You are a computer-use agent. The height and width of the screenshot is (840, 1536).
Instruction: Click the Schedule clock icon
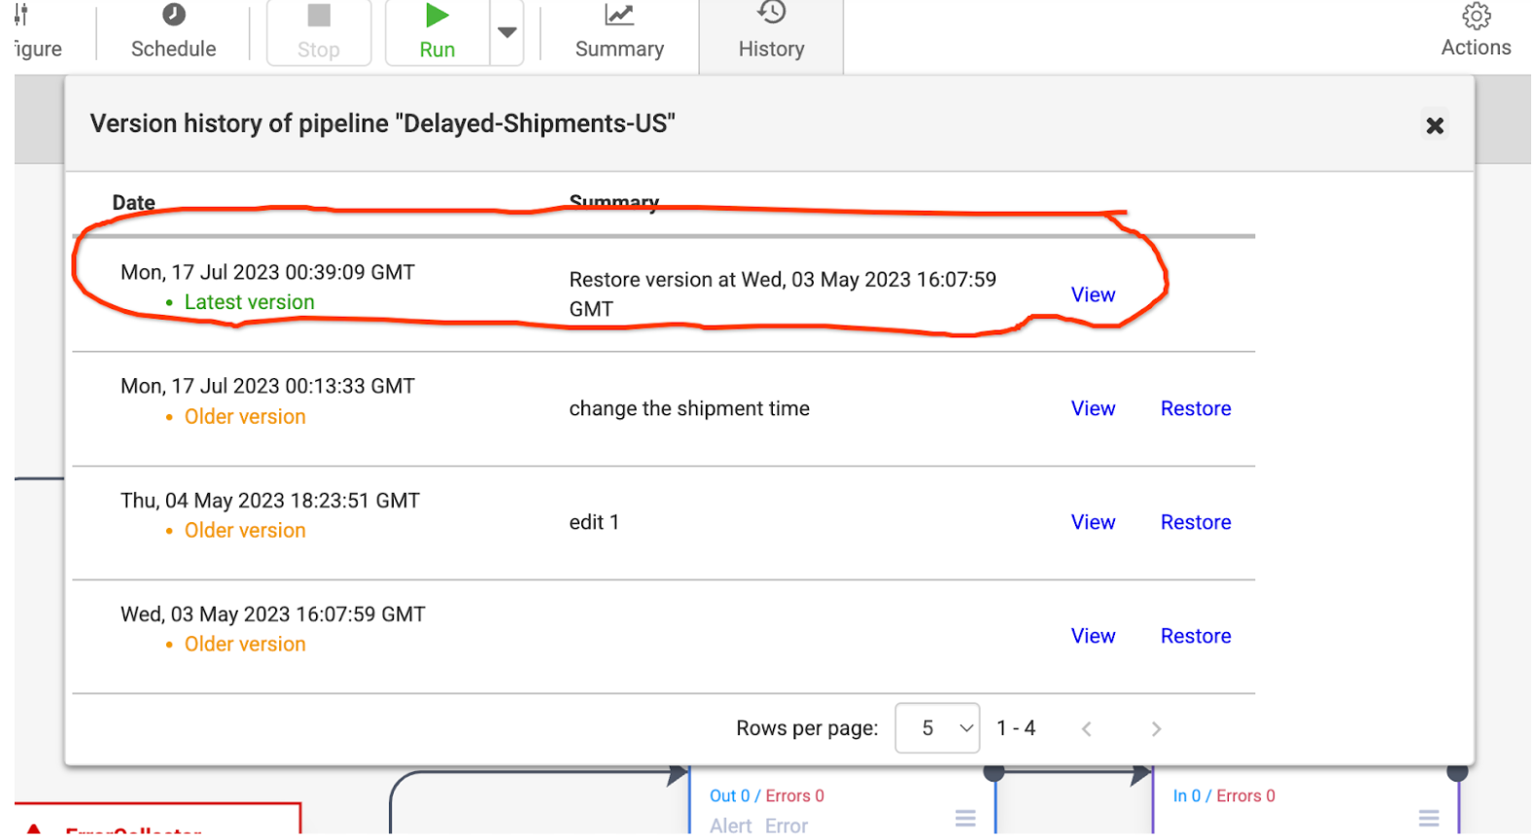[174, 14]
